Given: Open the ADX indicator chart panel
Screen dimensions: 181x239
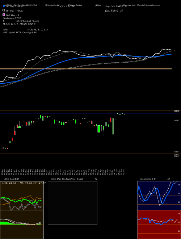Looking at the screenshot, I should (22, 196).
